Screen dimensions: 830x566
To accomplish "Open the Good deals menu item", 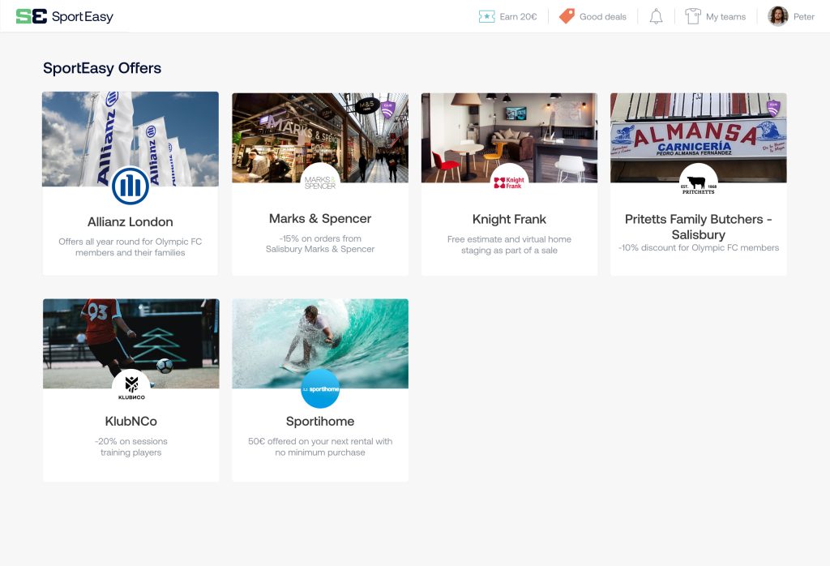I will click(x=593, y=16).
